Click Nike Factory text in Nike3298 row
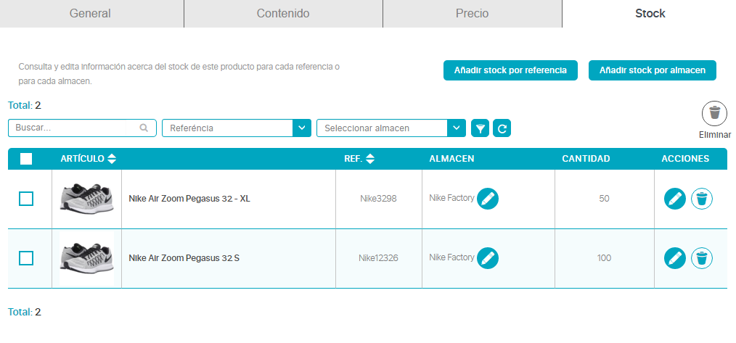The image size is (736, 343). click(451, 198)
